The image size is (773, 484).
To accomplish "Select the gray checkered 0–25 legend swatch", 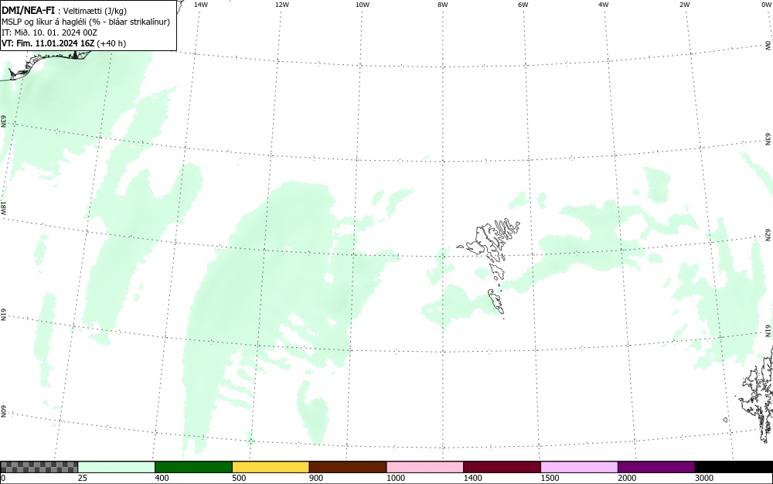I will pyautogui.click(x=39, y=467).
